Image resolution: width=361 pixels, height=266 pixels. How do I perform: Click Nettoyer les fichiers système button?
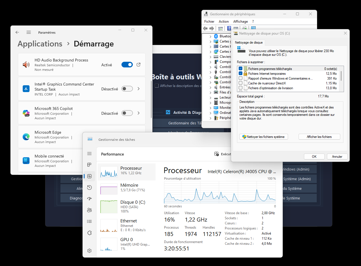click(x=264, y=137)
